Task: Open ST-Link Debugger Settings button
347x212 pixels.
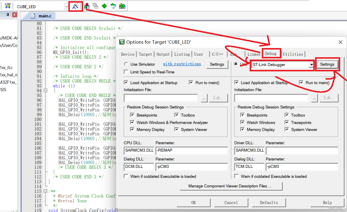Action: click(327, 64)
